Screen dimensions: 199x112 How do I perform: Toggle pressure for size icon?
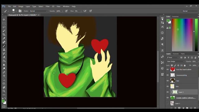coord(90,11)
